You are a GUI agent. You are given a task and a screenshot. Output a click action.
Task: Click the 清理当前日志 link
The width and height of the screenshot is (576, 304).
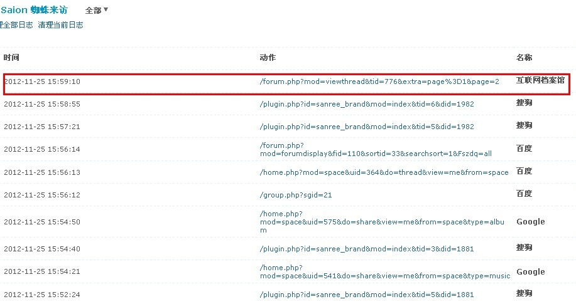coord(60,25)
